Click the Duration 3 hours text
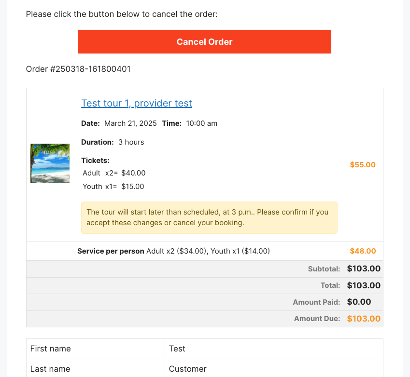This screenshot has width=410, height=377. pos(113,142)
